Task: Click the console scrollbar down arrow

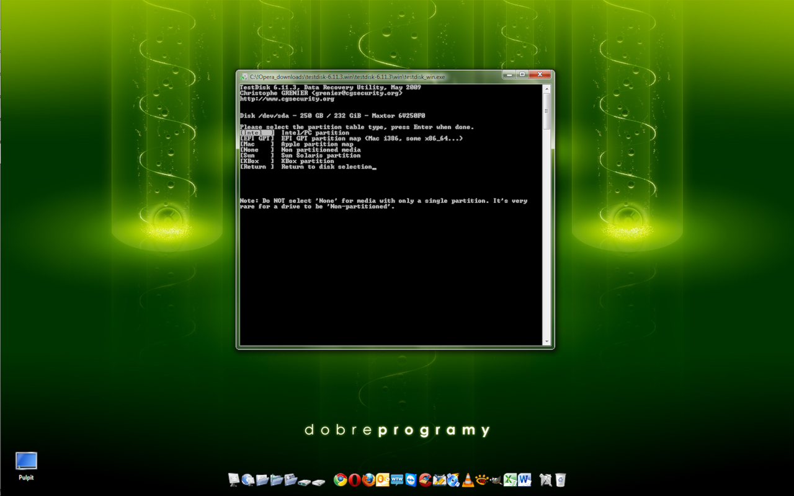Action: [x=546, y=342]
